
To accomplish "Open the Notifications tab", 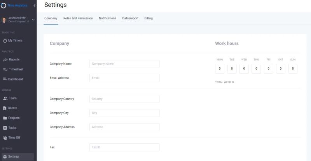I will point(108,18).
